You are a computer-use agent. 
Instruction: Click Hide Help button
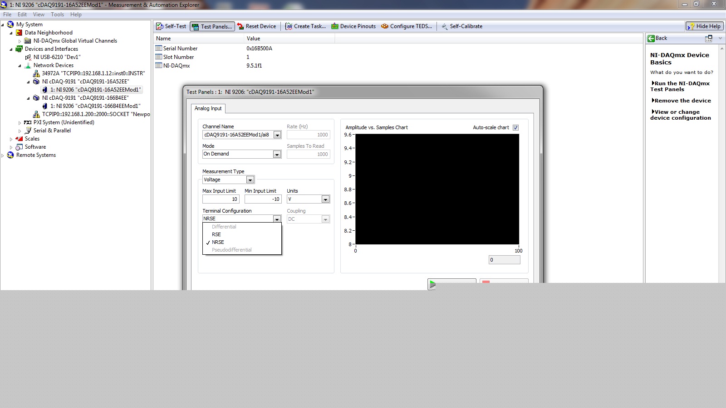tap(704, 26)
